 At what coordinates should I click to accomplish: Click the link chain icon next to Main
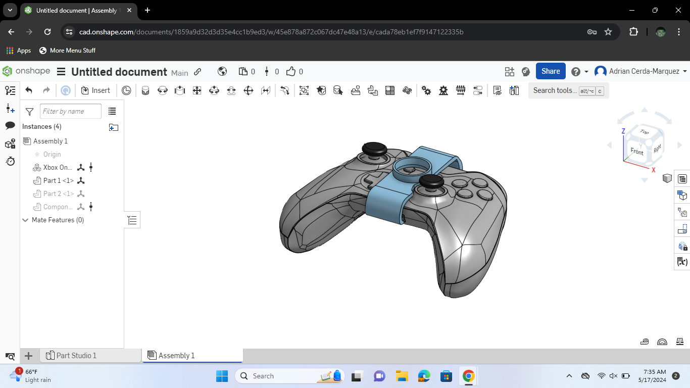[x=198, y=72]
